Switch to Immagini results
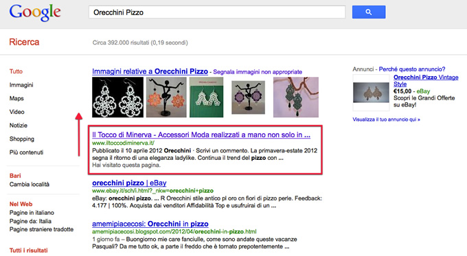Screen dimensions: 467x256 (x=21, y=85)
